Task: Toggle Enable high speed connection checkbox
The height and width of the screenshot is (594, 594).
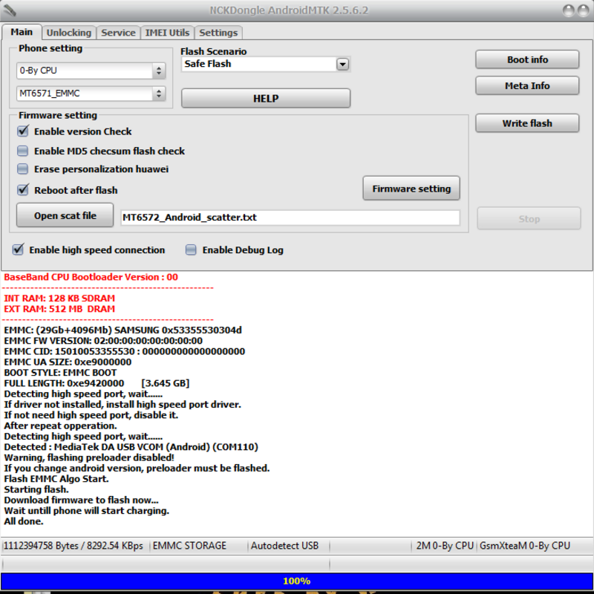Action: pyautogui.click(x=18, y=249)
